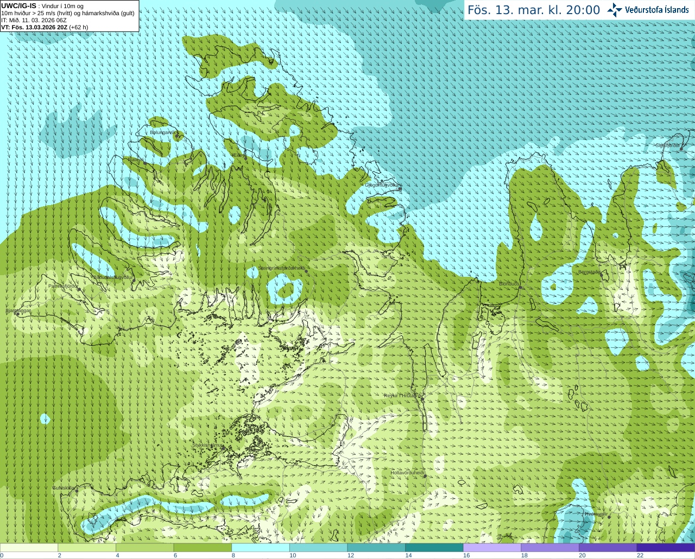Select the 2–4 m/s light green legend swatch
This screenshot has width=695, height=559.
click(x=87, y=548)
